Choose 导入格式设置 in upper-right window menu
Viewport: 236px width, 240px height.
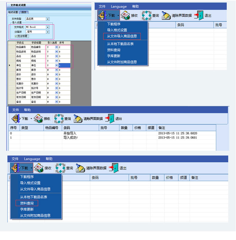[117, 30]
